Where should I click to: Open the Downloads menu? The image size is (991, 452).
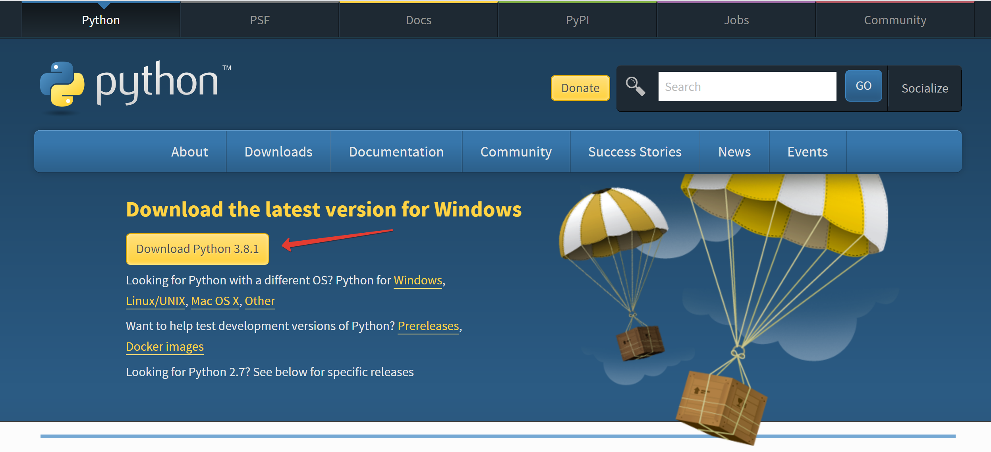point(278,152)
